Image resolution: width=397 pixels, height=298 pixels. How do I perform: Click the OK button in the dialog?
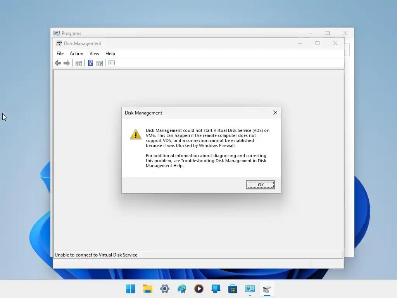(261, 185)
